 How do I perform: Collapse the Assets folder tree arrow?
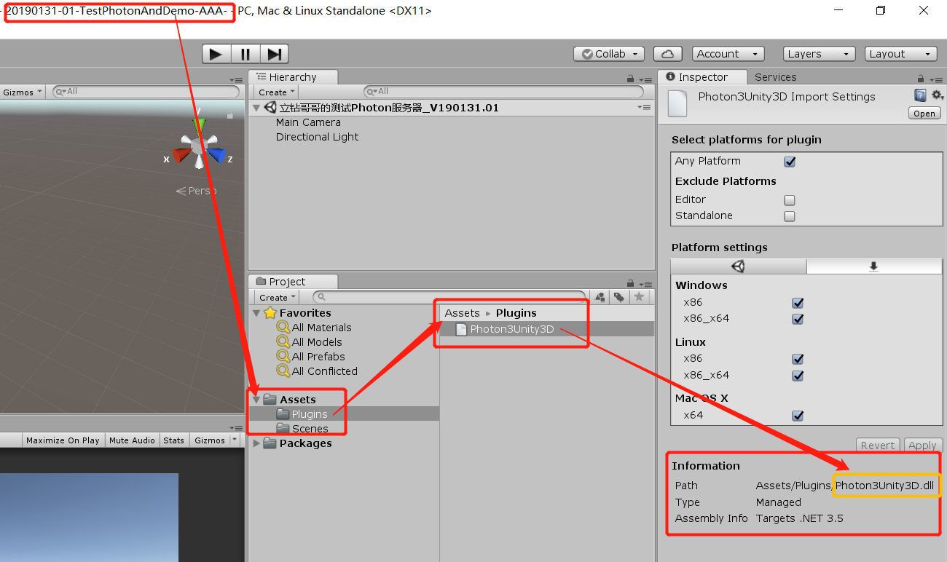click(256, 399)
